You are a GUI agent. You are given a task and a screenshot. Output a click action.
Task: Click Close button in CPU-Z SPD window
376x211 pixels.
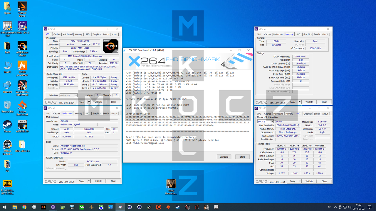[x=324, y=181]
